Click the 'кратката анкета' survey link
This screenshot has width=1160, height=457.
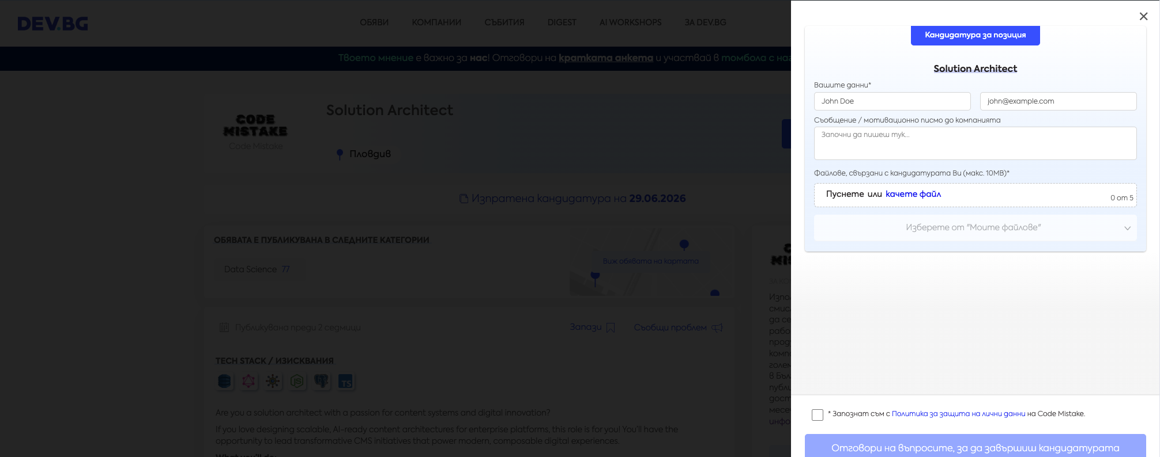(x=606, y=58)
